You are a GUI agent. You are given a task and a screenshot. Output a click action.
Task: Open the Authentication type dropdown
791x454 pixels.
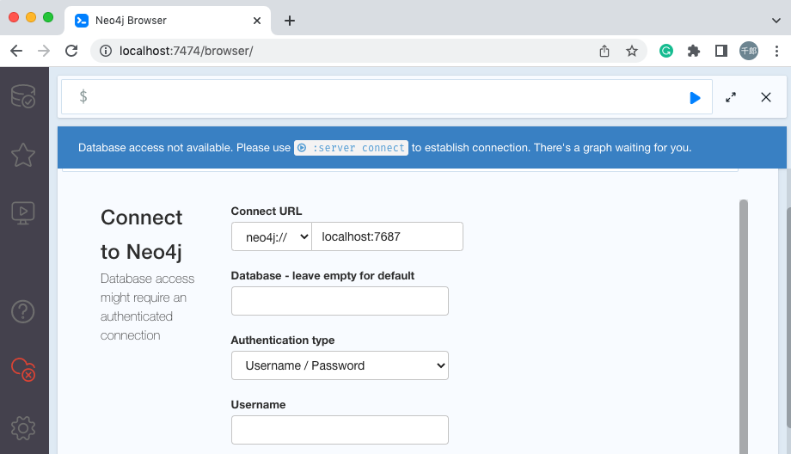340,365
